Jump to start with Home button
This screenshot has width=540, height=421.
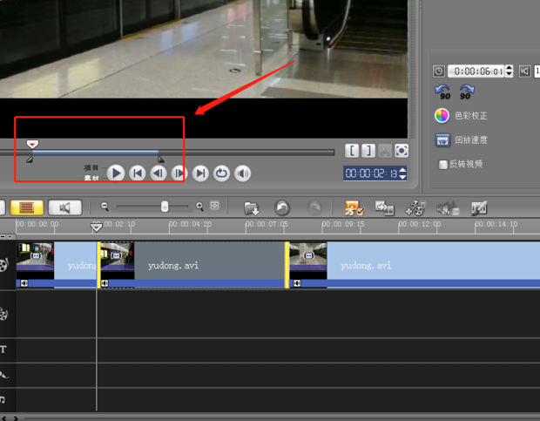click(137, 173)
